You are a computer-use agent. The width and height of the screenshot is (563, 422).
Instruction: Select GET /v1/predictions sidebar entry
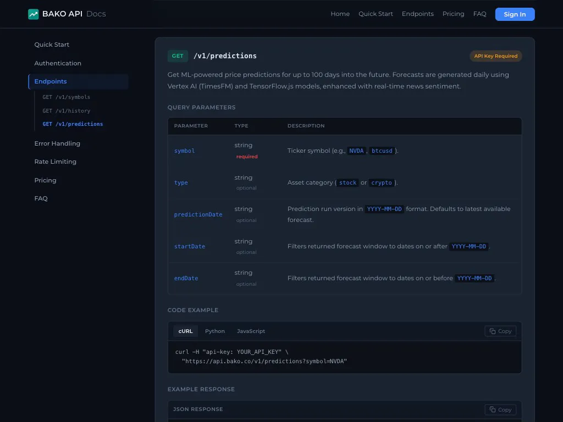73,124
